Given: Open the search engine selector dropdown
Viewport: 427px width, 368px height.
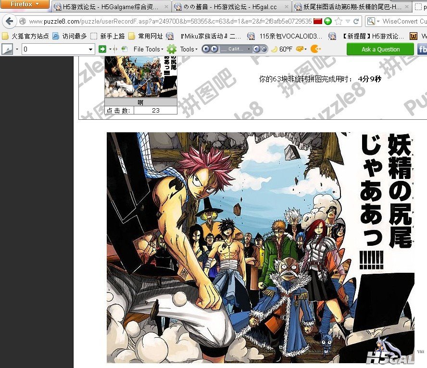Looking at the screenshot, I should [x=372, y=22].
